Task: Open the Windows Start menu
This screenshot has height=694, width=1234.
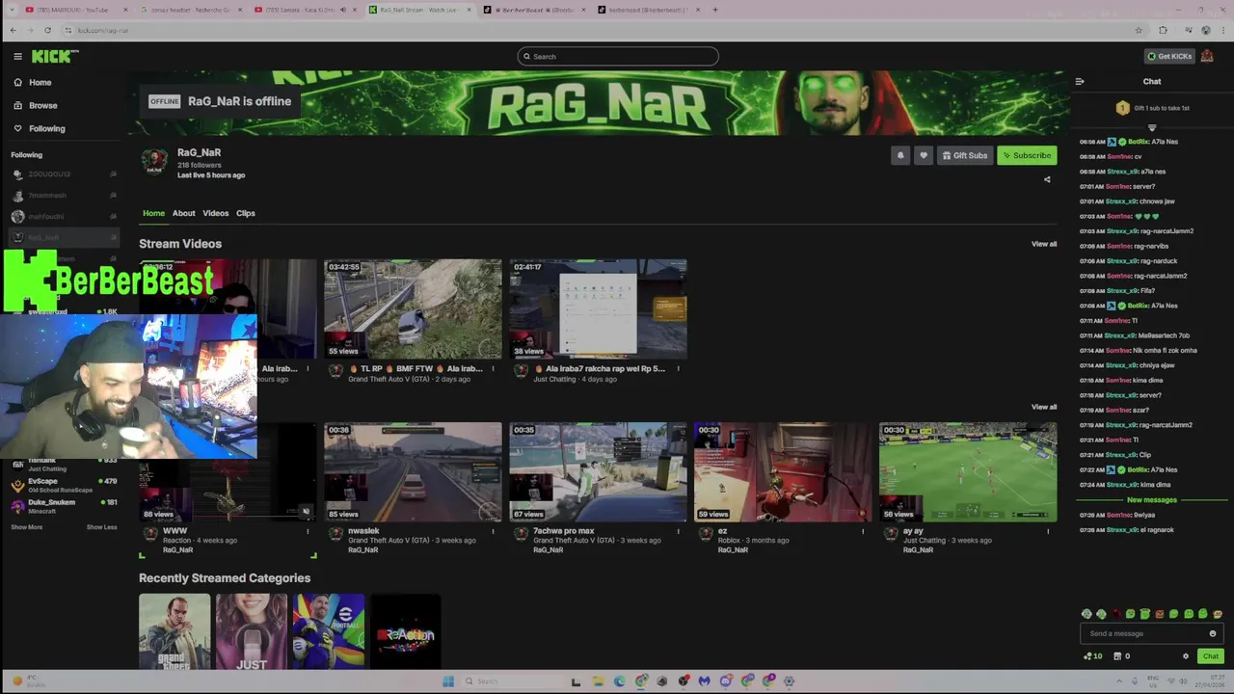Action: (x=448, y=681)
